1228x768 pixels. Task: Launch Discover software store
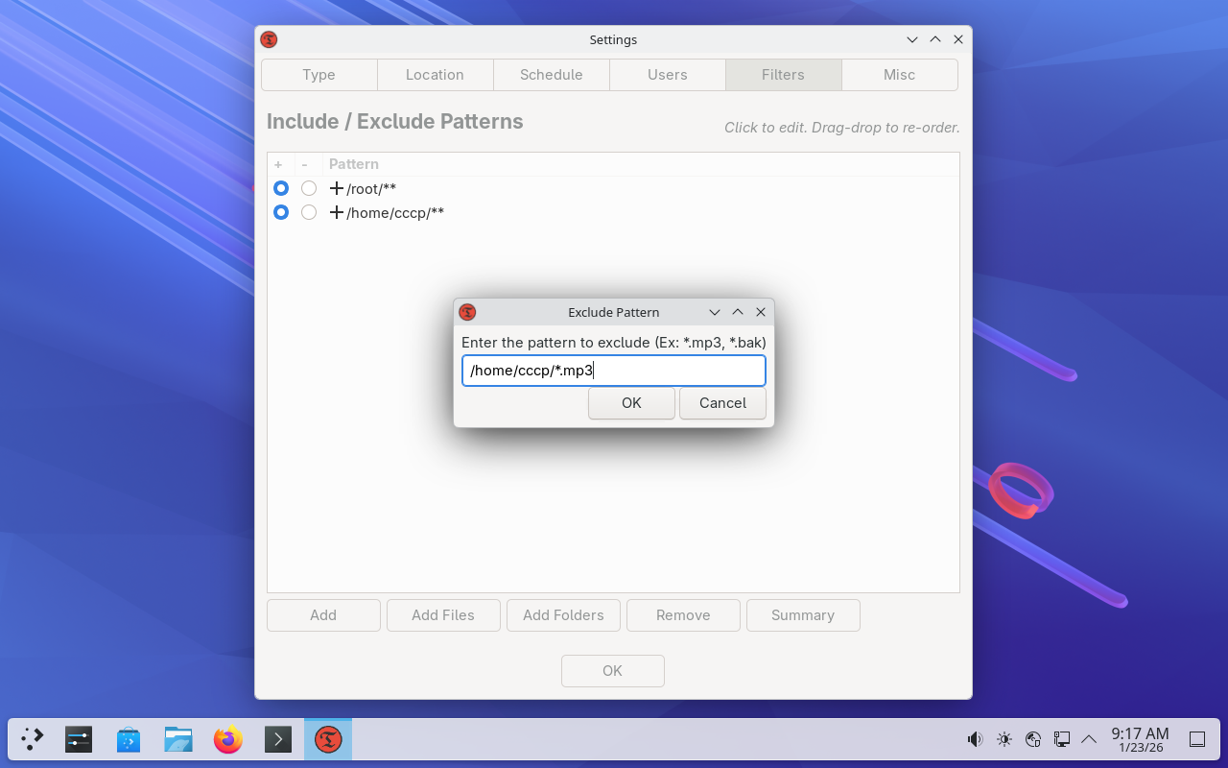[129, 739]
